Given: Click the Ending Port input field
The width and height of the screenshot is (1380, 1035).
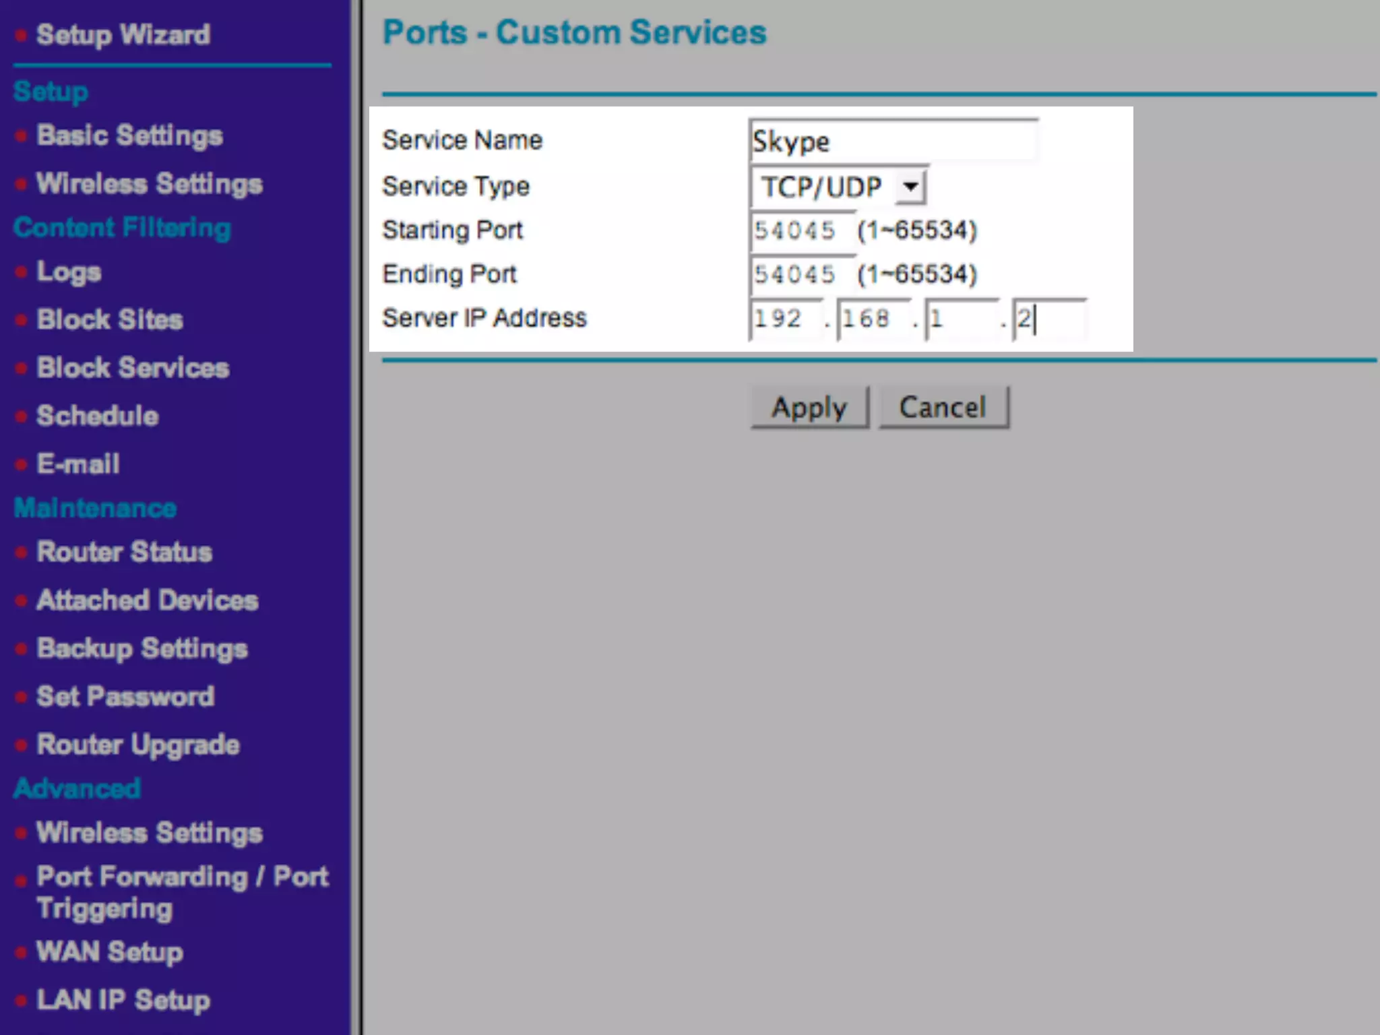Looking at the screenshot, I should coord(801,275).
